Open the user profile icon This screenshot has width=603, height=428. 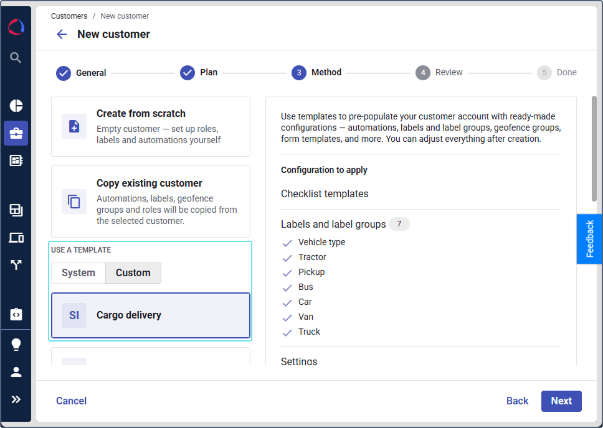pos(16,372)
